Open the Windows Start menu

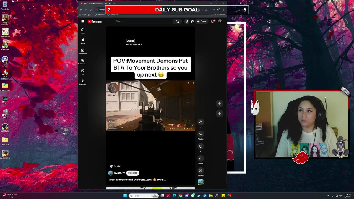point(125,196)
